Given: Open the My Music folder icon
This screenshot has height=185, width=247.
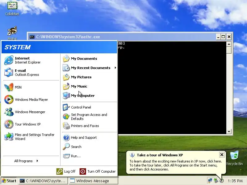Looking at the screenshot, I should tap(66, 86).
